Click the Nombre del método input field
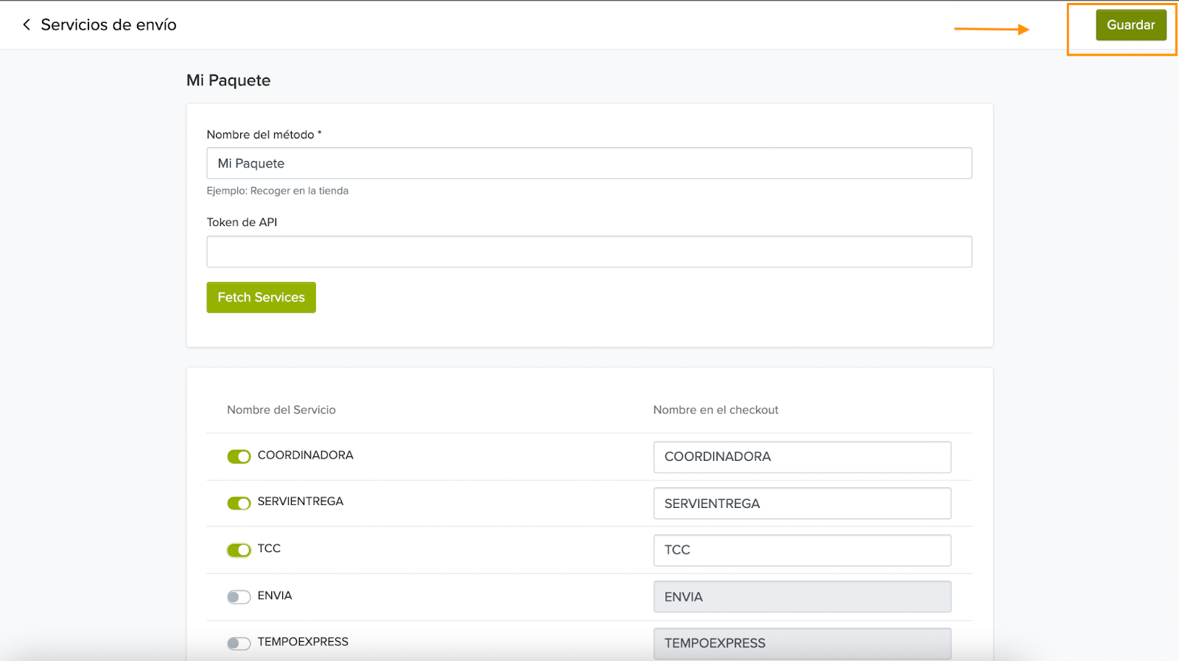This screenshot has height=661, width=1179. click(x=589, y=163)
